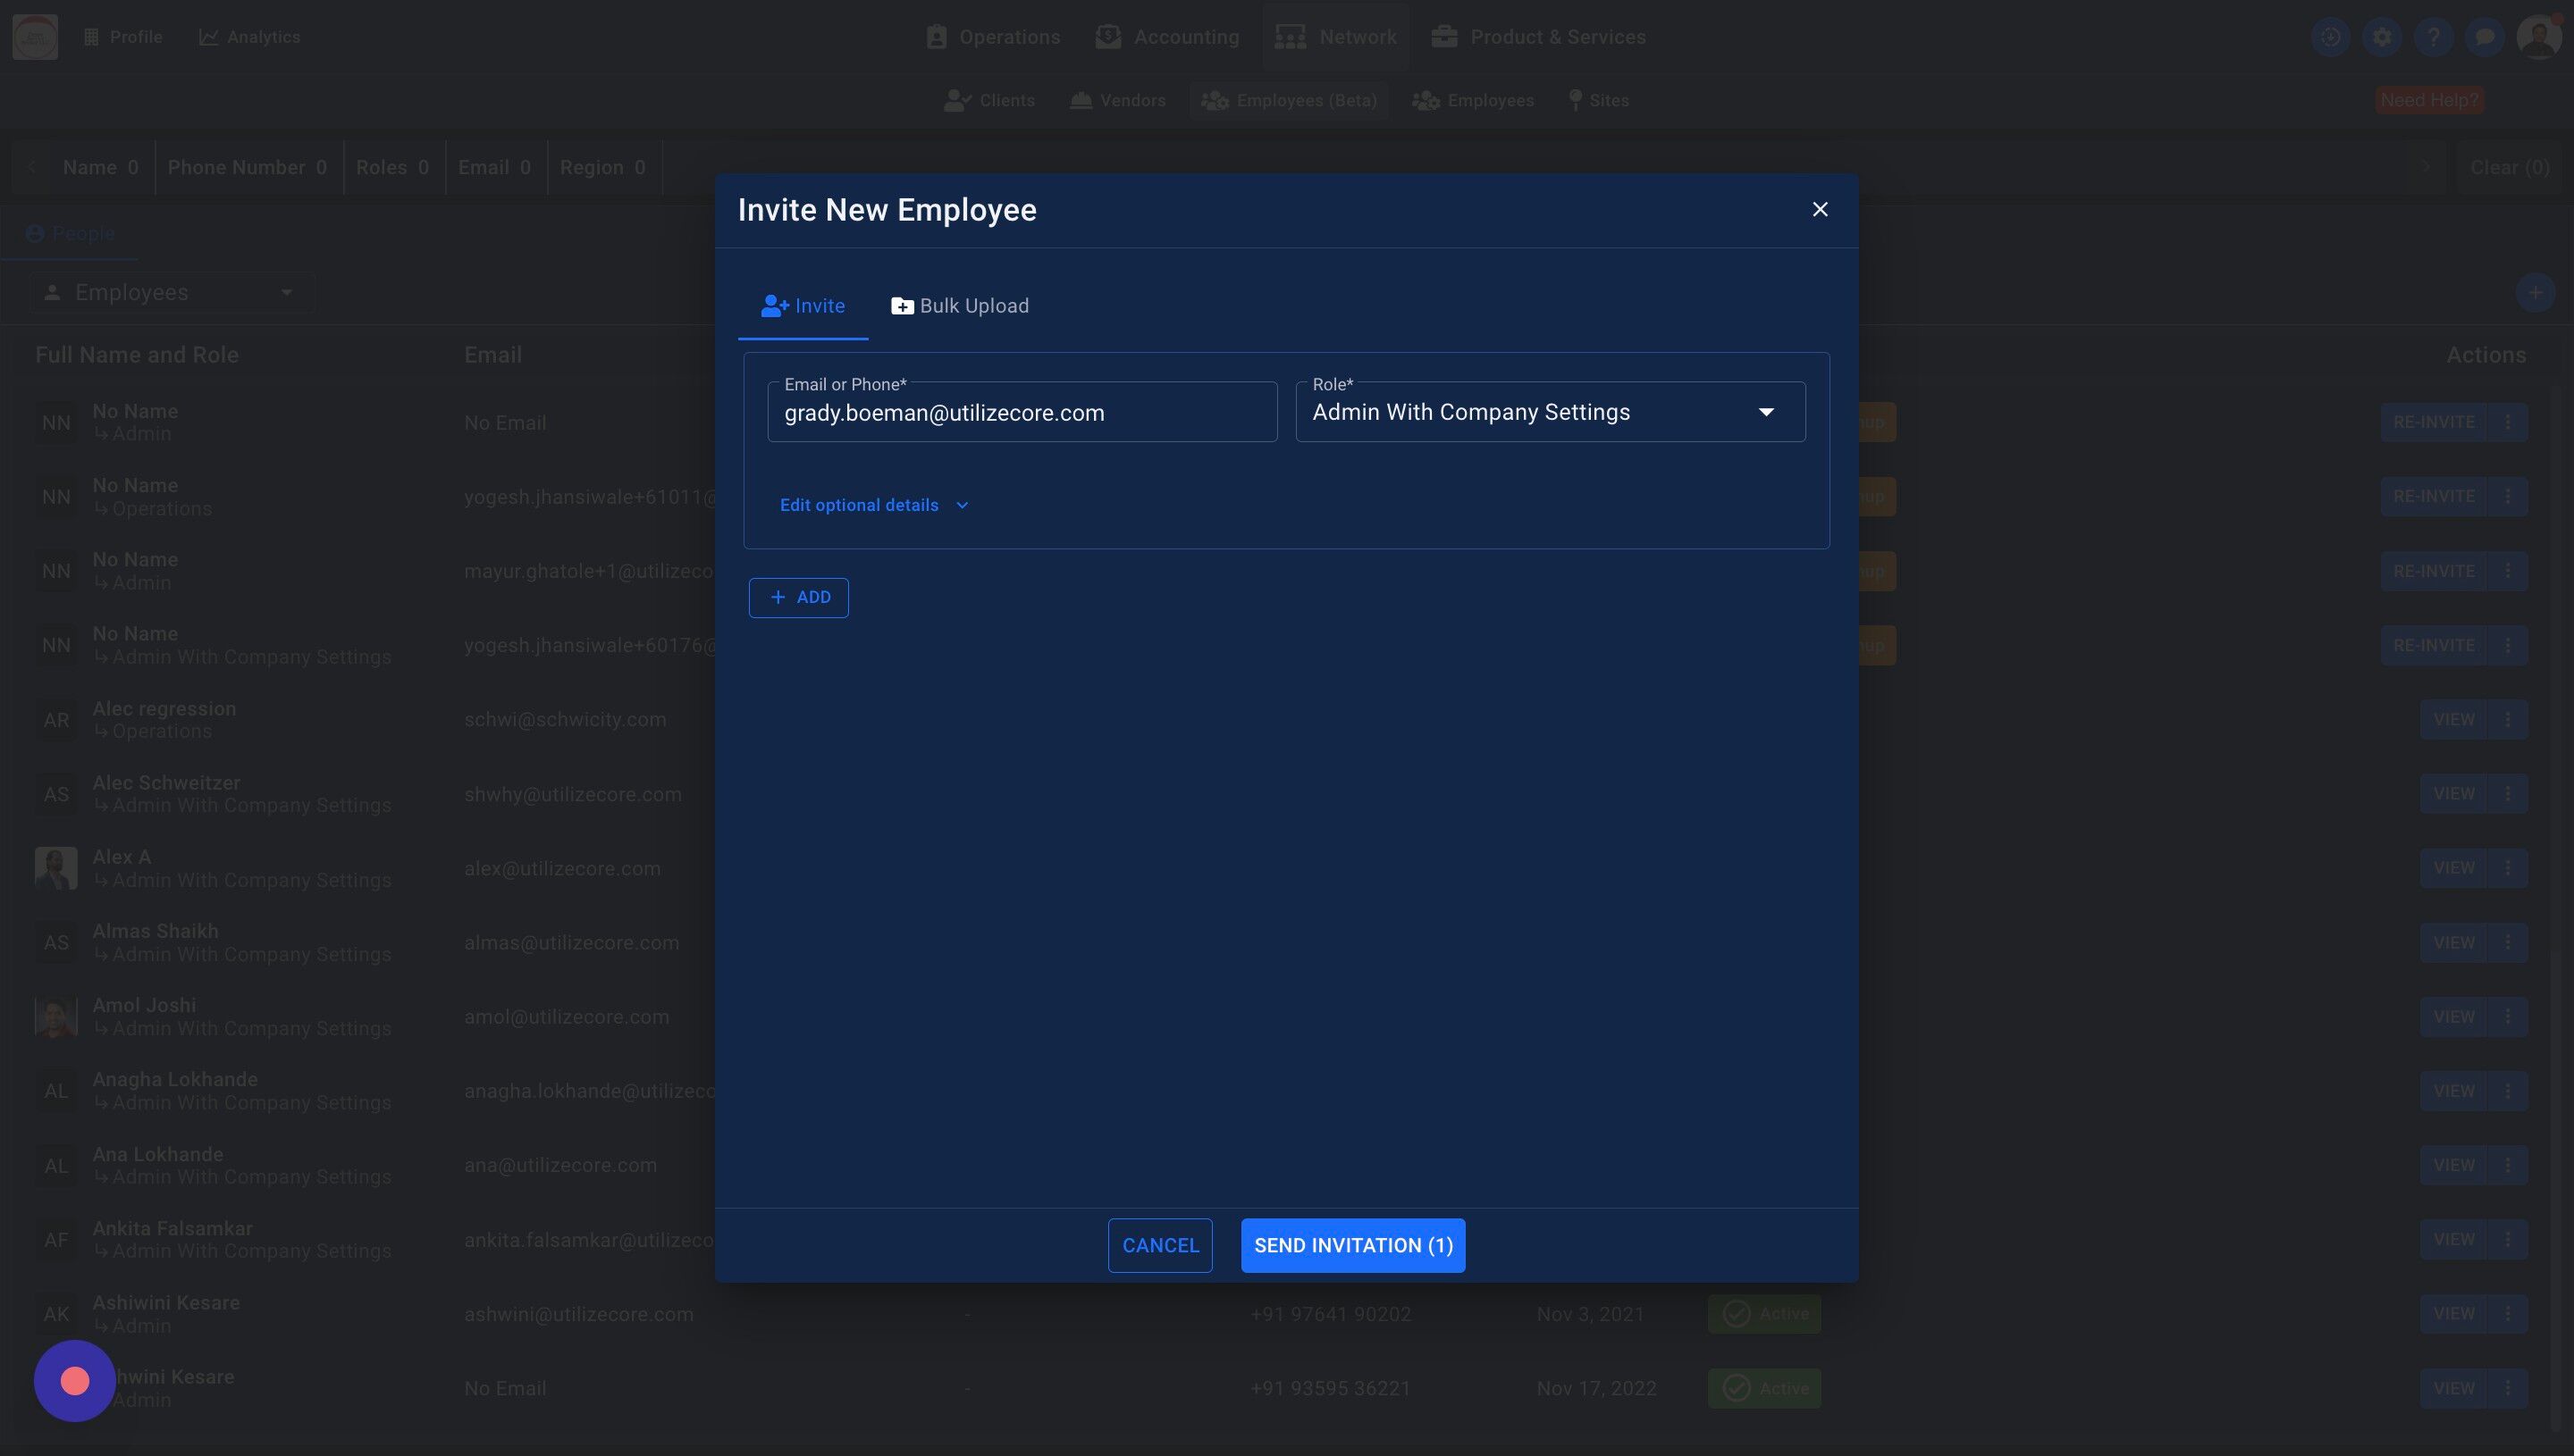The height and width of the screenshot is (1456, 2574).
Task: Click the round plus icon at right
Action: pyautogui.click(x=2534, y=293)
